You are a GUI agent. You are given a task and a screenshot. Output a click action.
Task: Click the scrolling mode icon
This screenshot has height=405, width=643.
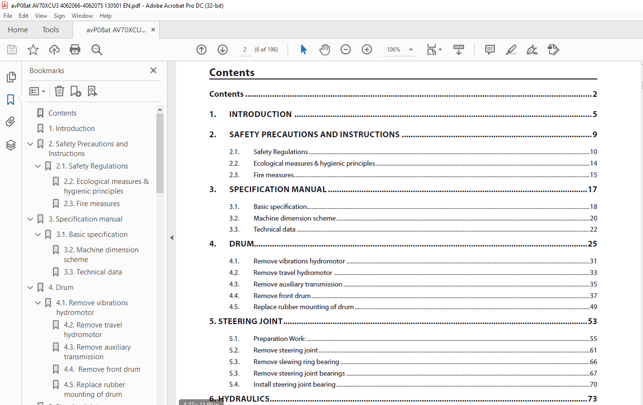coord(459,50)
